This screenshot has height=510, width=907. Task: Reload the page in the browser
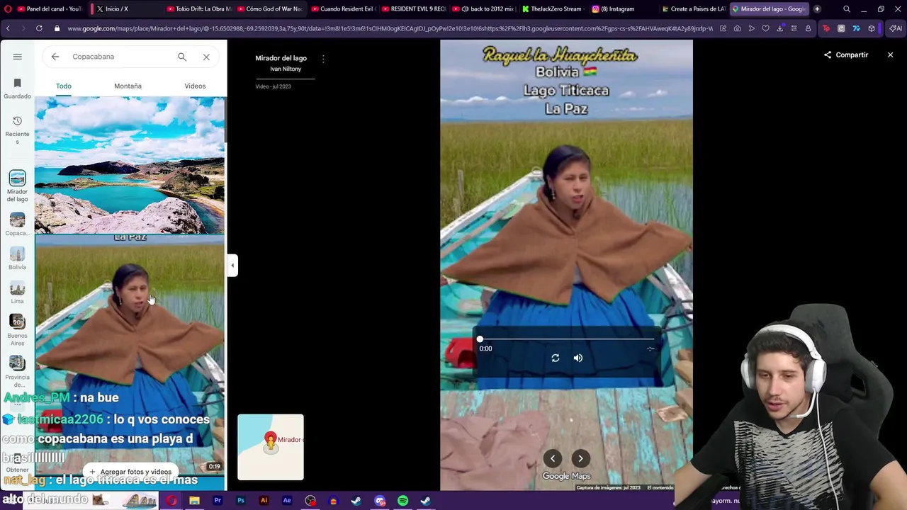39,28
